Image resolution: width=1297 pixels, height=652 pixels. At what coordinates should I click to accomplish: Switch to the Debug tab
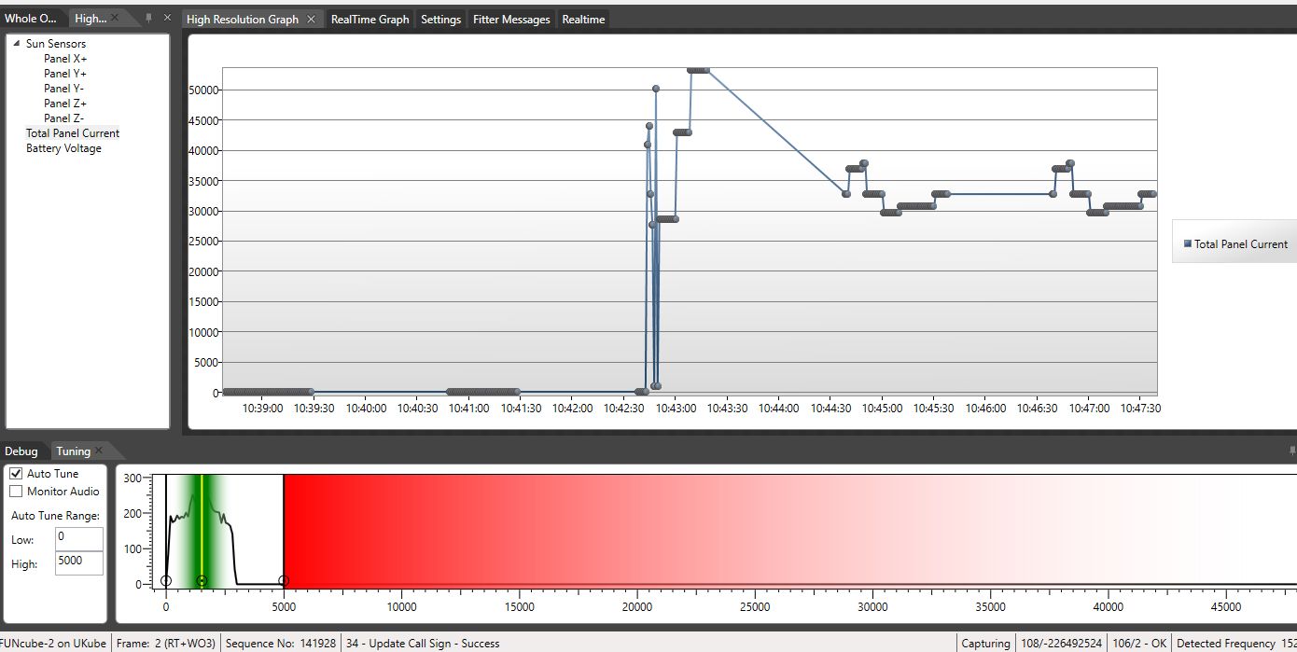click(21, 451)
